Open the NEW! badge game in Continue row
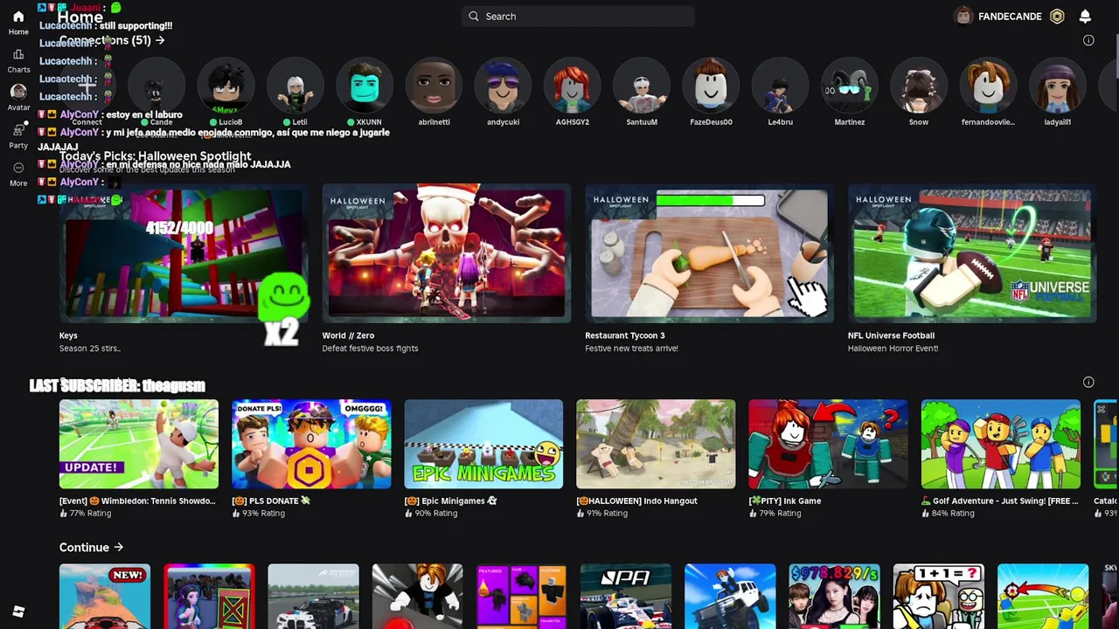 click(x=105, y=596)
